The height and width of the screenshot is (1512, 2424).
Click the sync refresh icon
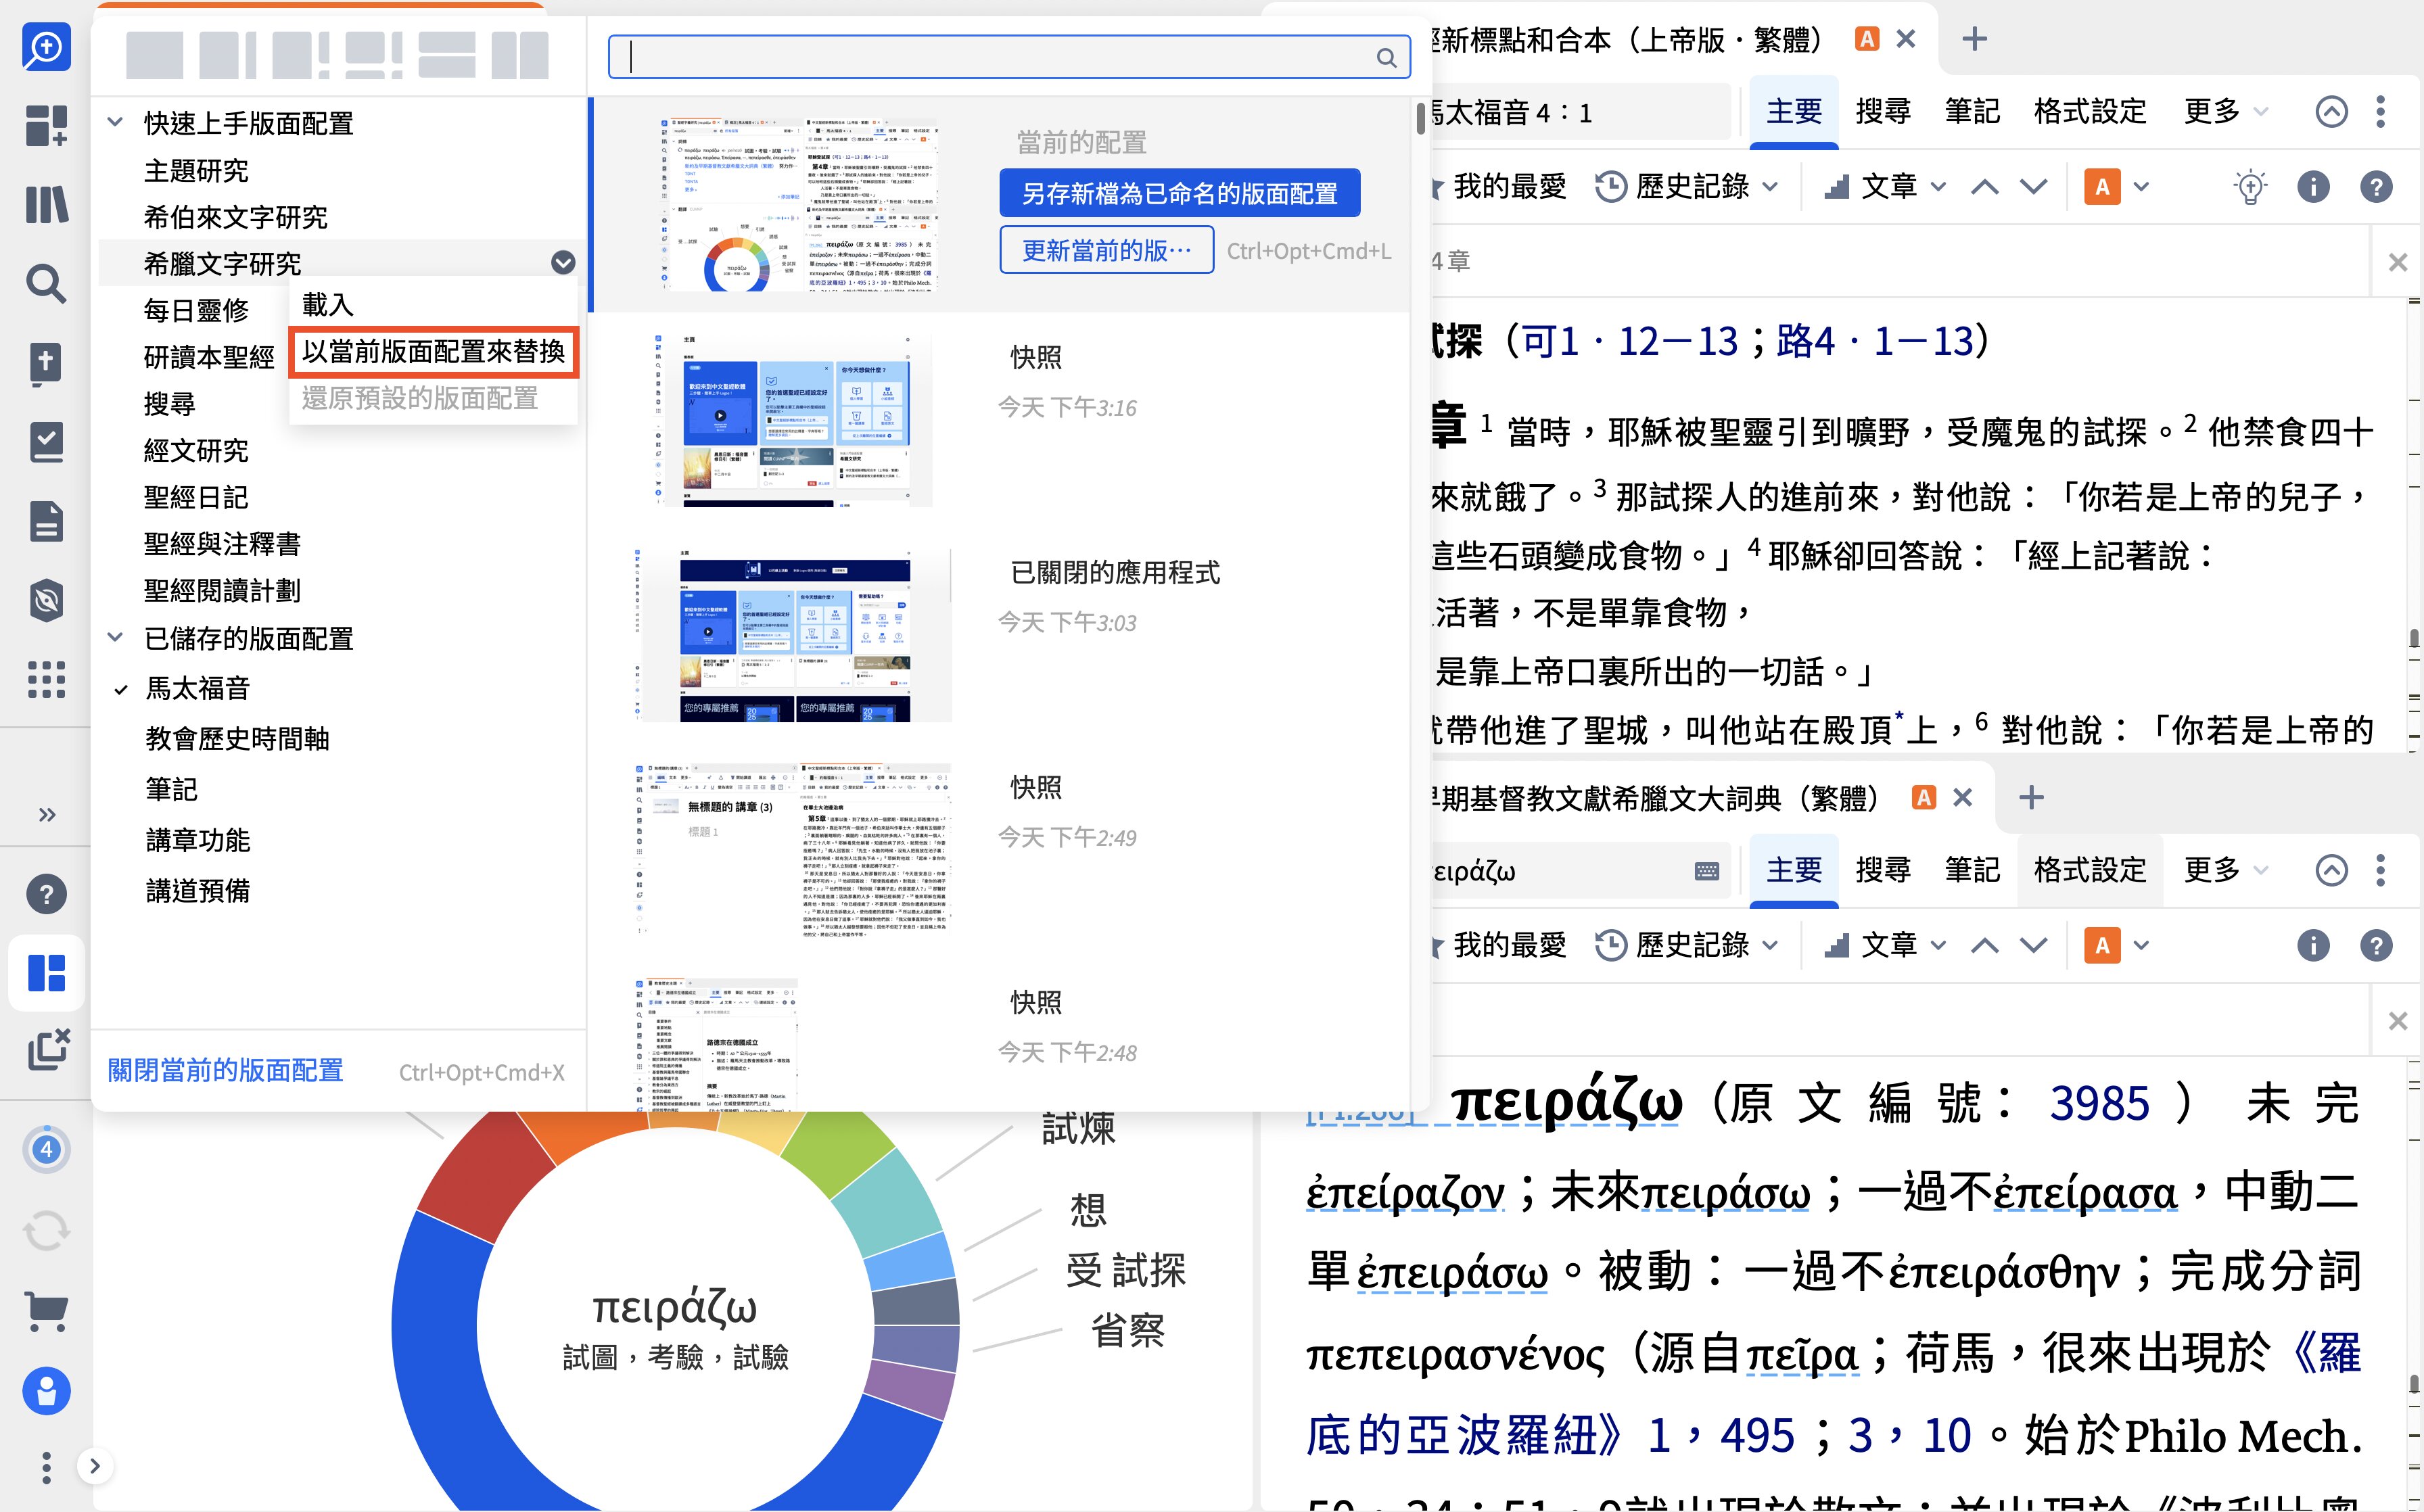46,1230
